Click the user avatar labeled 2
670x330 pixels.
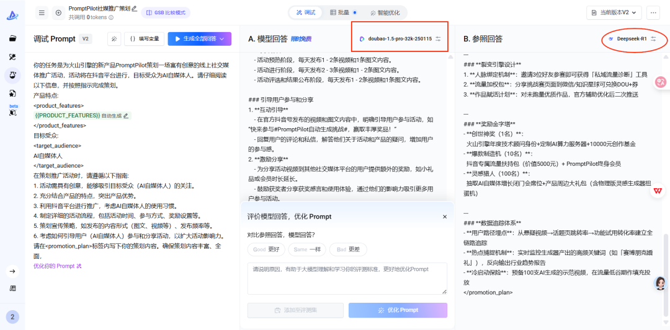tap(12, 317)
